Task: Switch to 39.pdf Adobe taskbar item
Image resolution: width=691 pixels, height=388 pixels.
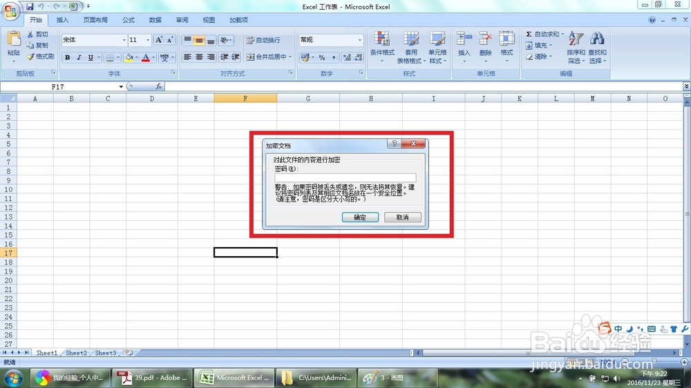Action: [x=152, y=378]
